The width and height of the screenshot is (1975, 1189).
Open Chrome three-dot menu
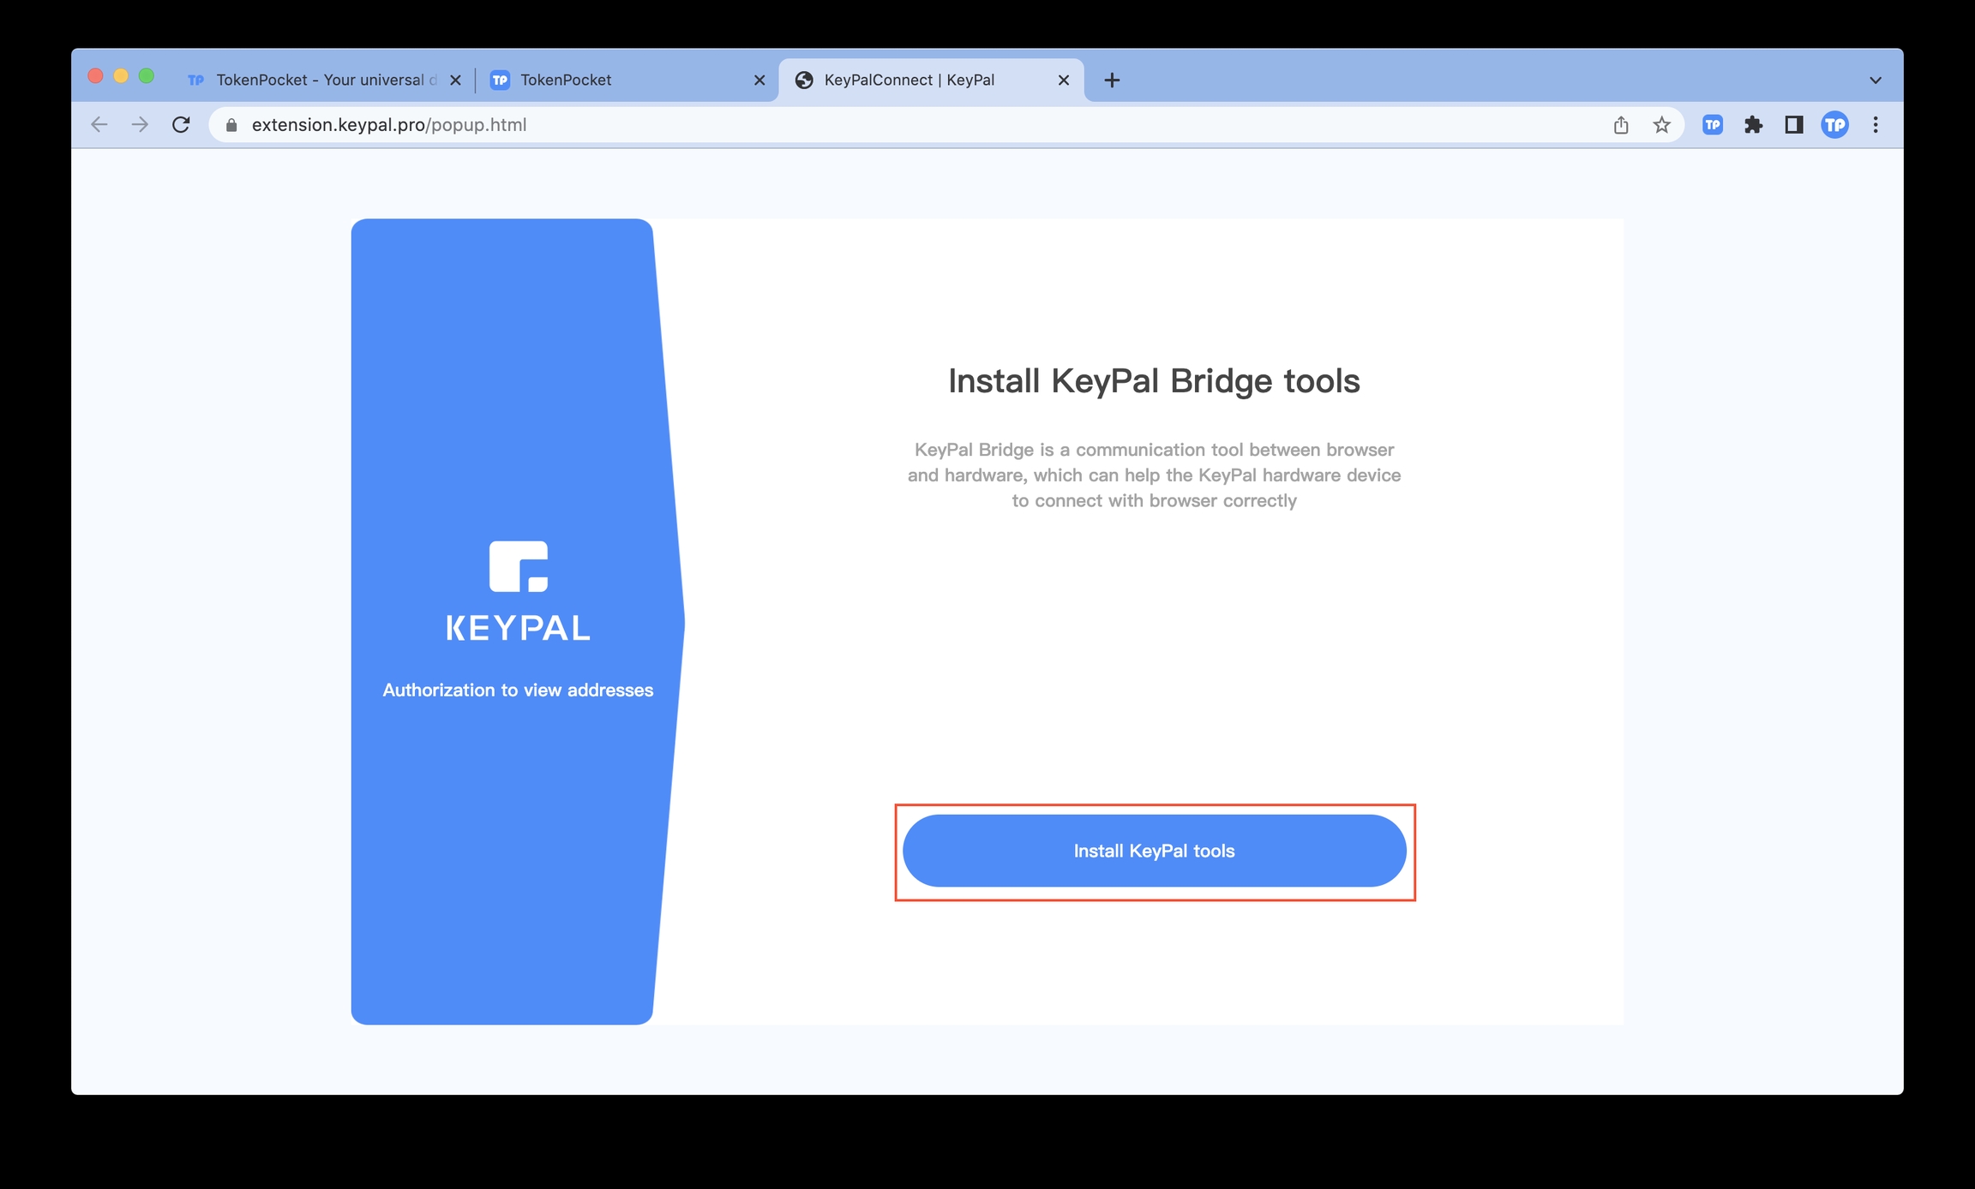coord(1876,125)
